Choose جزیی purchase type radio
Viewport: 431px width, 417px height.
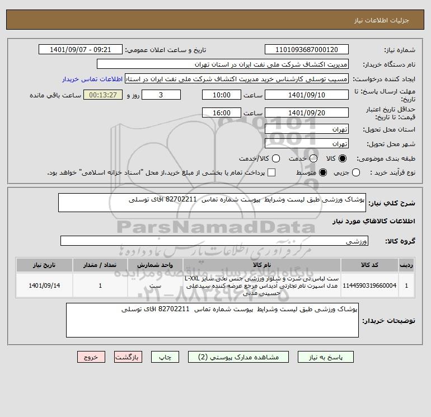click(x=356, y=172)
